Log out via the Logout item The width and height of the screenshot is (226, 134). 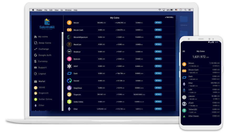tap(42, 74)
